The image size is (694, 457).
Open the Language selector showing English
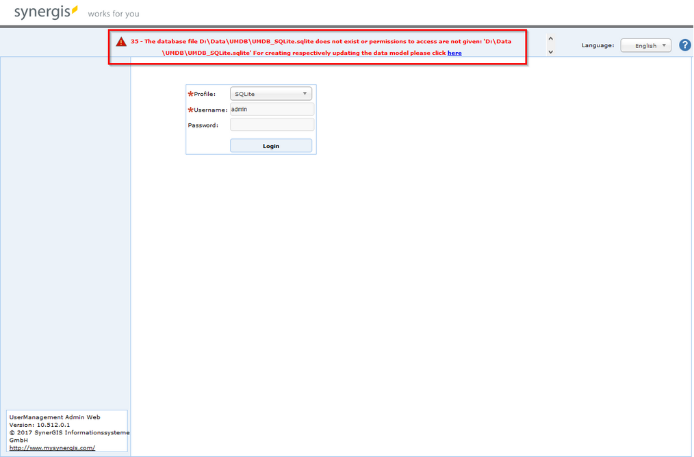pyautogui.click(x=644, y=45)
